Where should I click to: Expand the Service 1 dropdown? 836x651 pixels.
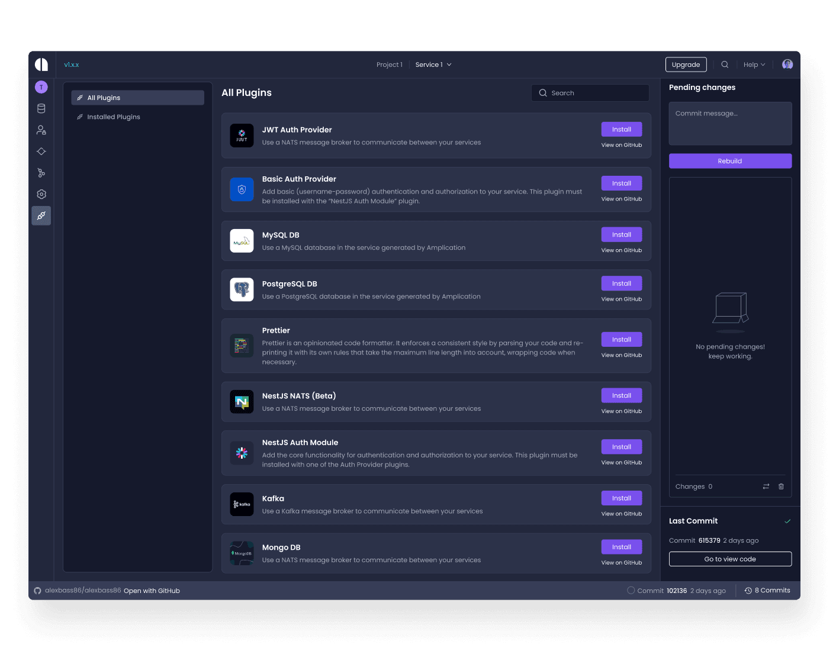(433, 65)
